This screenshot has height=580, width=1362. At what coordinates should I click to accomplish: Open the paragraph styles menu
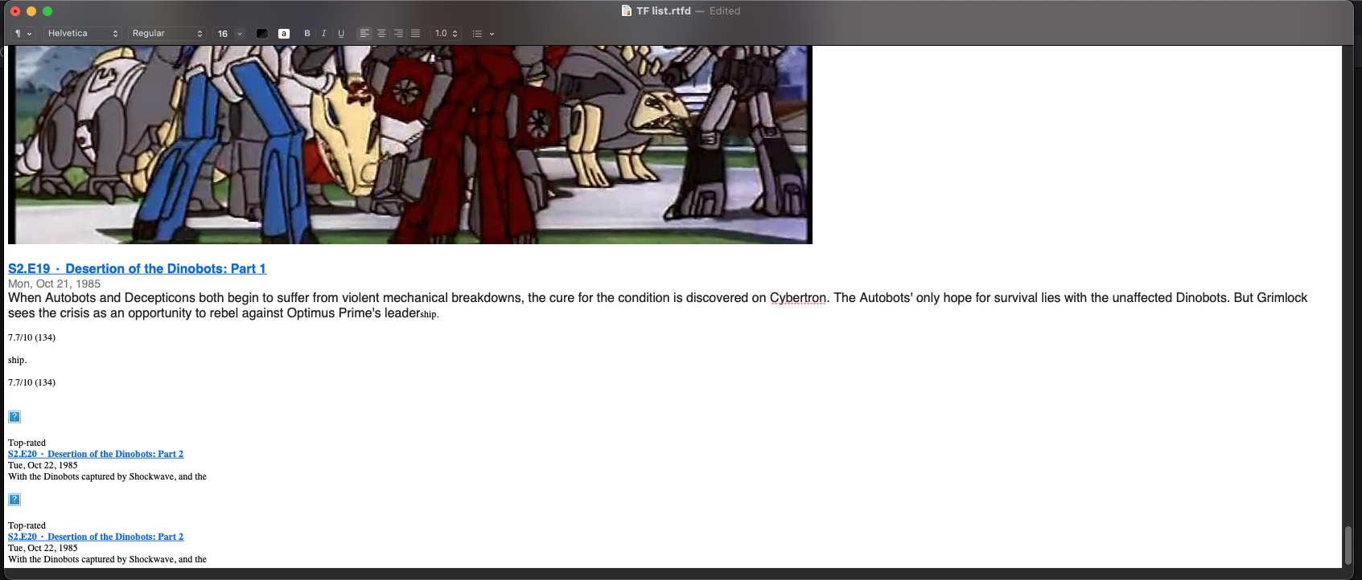click(x=23, y=34)
